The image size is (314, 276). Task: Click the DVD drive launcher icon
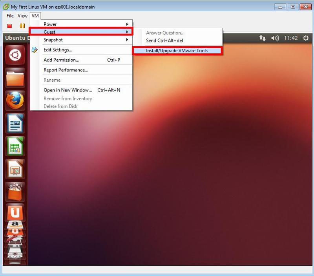(15, 254)
